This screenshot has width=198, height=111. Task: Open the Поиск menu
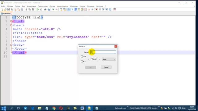point(18,6)
